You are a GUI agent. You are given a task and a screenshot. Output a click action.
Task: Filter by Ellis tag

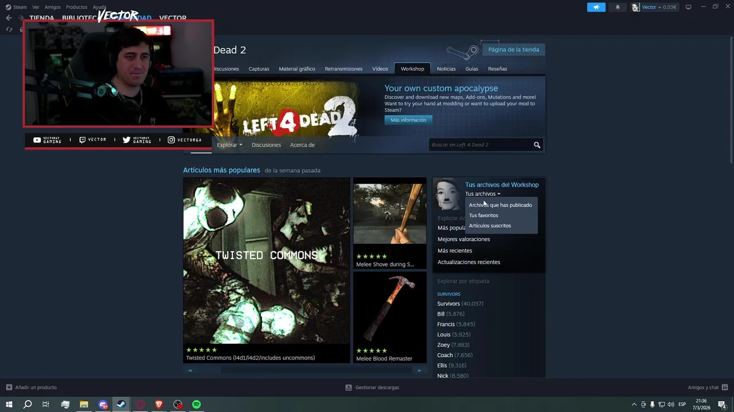(451, 366)
